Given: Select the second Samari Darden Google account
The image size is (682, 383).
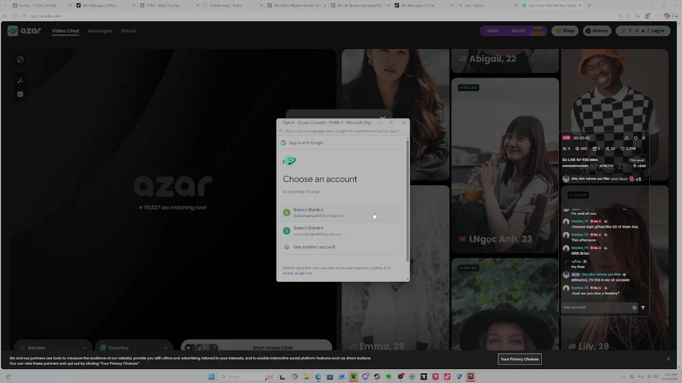Looking at the screenshot, I should [343, 230].
